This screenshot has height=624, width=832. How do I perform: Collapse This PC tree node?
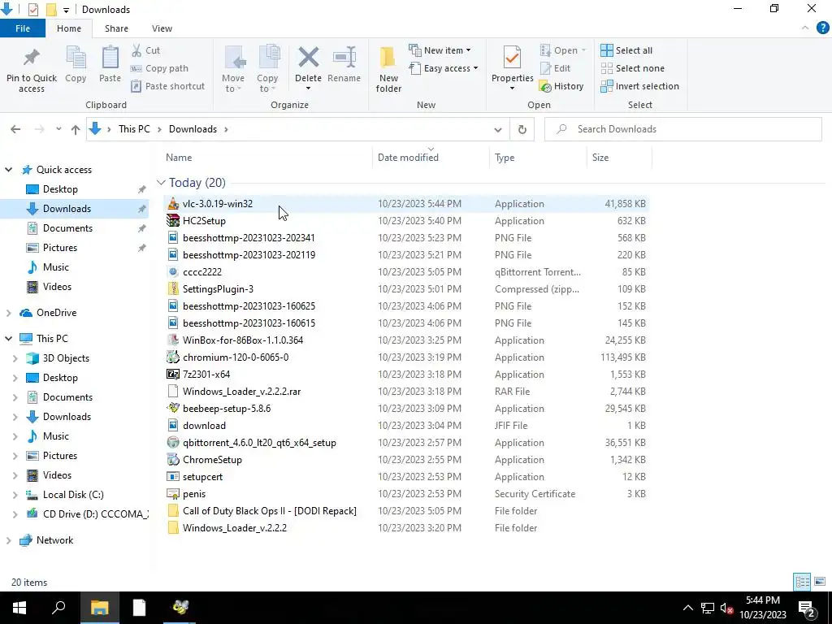click(x=8, y=339)
